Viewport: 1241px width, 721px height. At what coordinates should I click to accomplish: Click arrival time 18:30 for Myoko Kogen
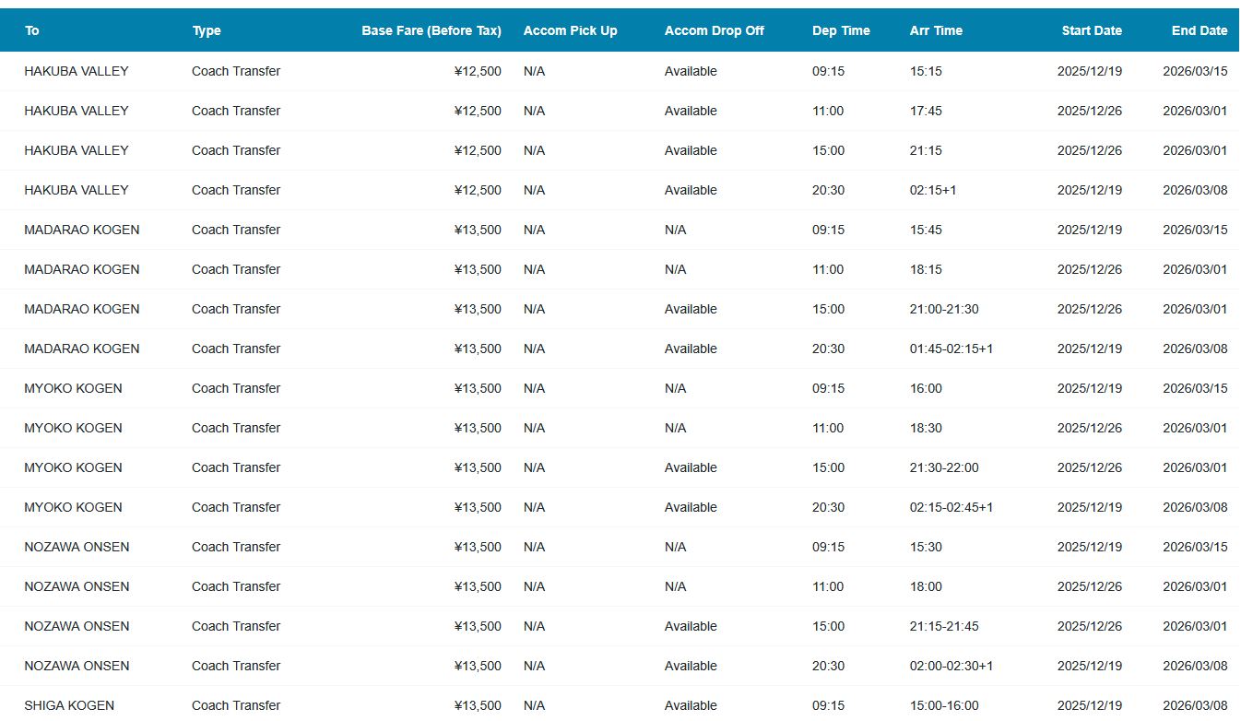tap(926, 428)
